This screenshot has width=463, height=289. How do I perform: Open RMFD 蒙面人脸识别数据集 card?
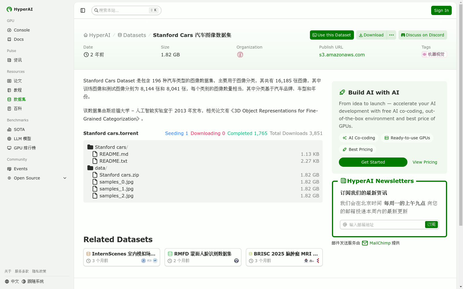click(203, 257)
